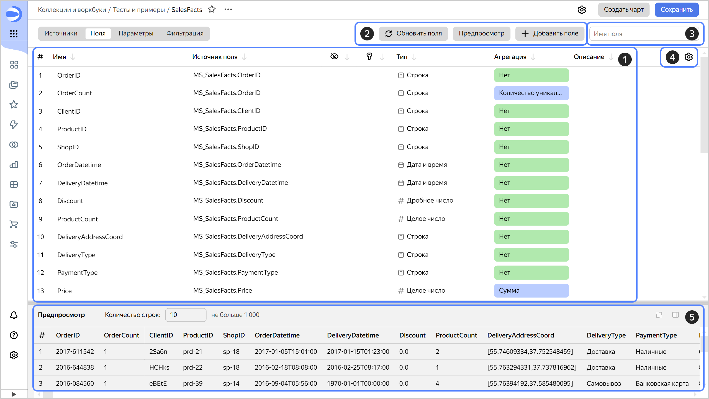Click table column settings gear icon
Viewport: 709px width, 399px height.
point(689,57)
